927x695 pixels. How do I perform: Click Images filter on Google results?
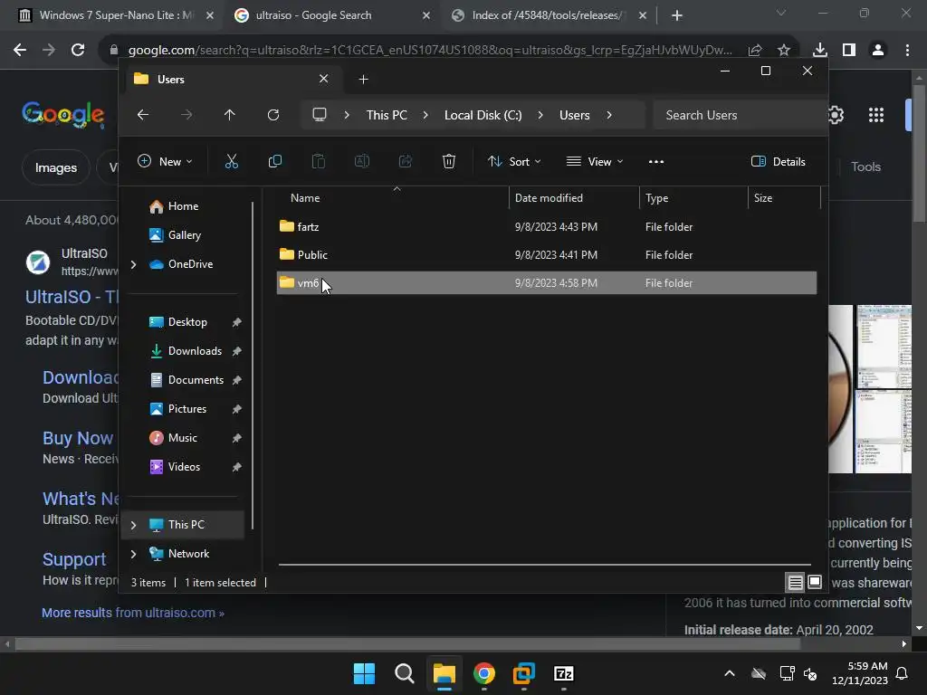coord(55,167)
